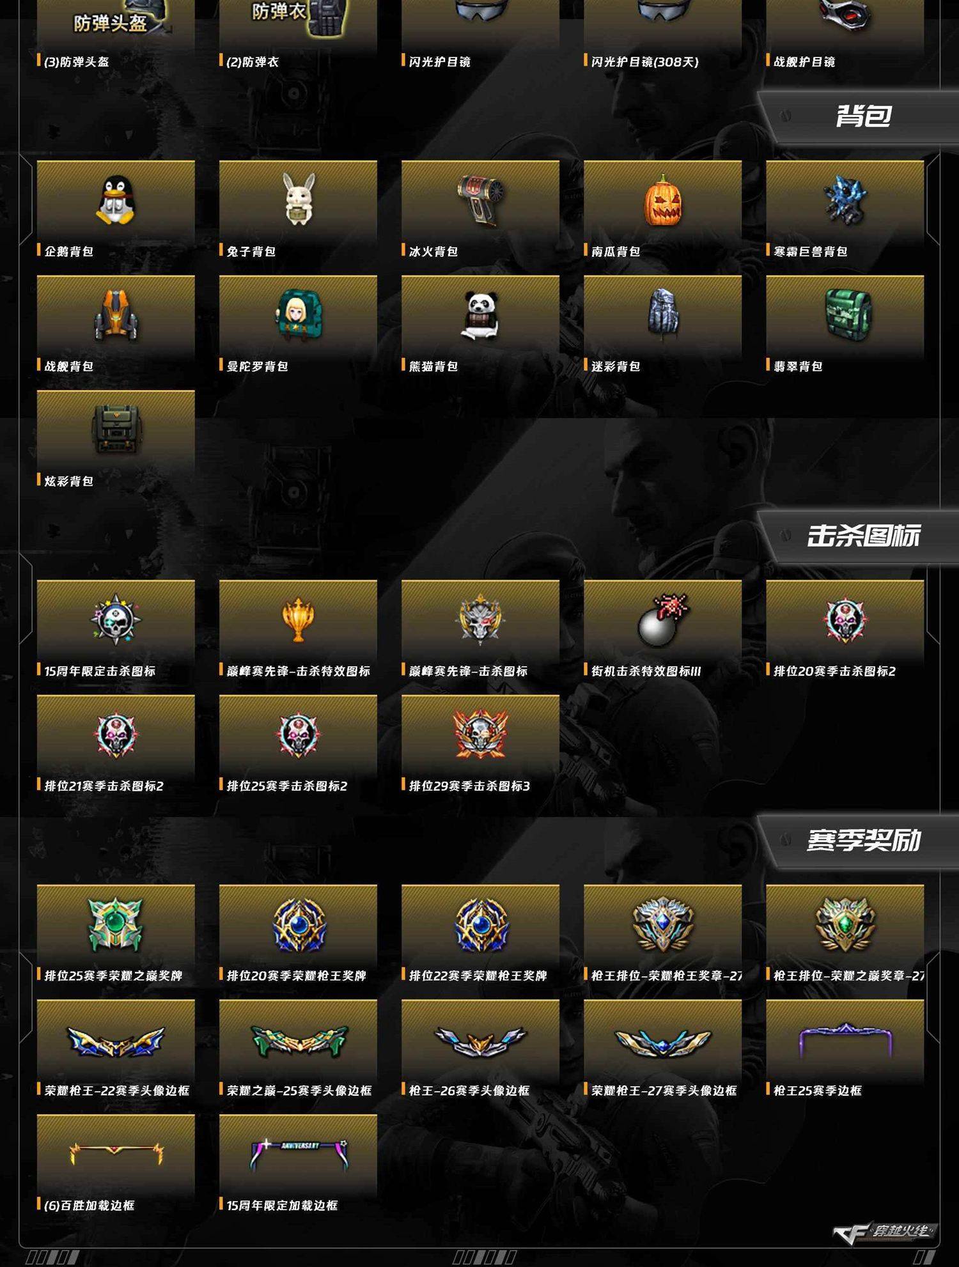Select the arcade bomb kill effect icon
Screen dimensions: 959x1267
pos(662,619)
